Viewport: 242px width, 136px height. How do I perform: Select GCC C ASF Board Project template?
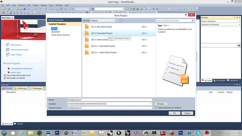(119, 27)
